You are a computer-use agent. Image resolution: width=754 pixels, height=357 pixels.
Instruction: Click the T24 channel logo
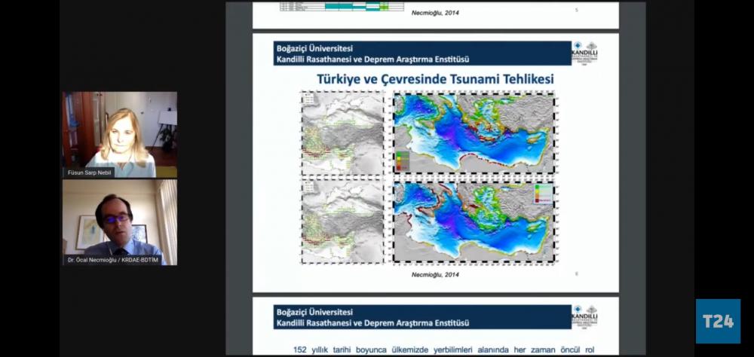pos(718,322)
